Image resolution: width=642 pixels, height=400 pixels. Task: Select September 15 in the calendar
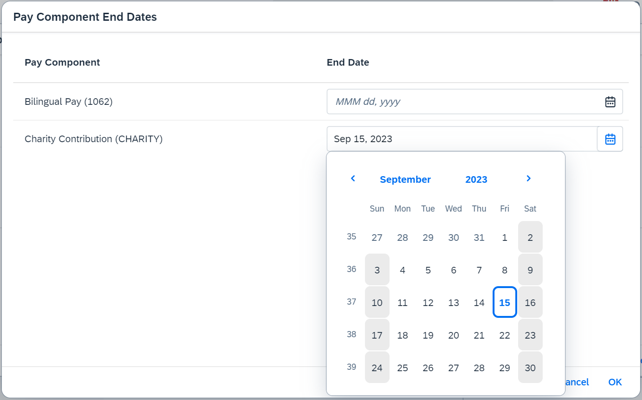[x=505, y=302]
